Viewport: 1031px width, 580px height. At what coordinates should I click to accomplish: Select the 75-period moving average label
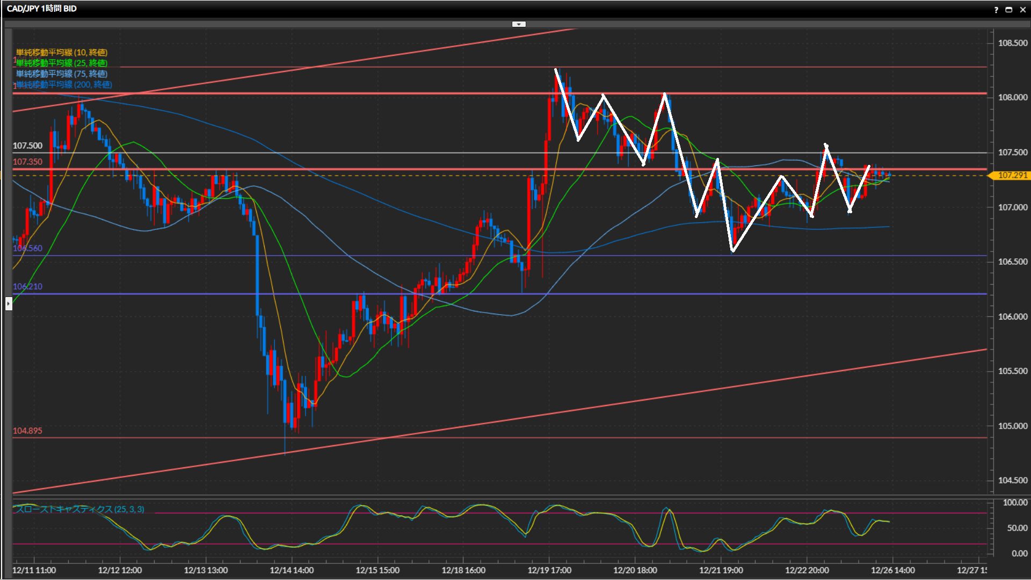point(62,74)
